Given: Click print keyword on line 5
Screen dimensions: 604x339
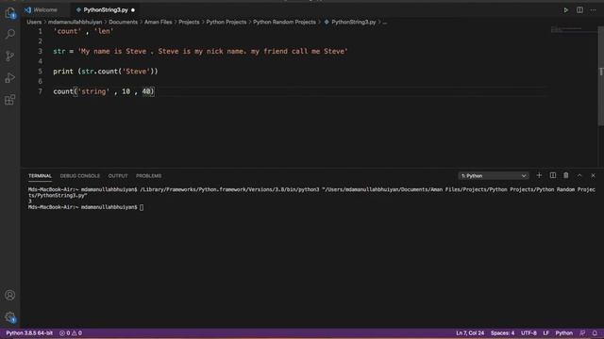Looking at the screenshot, I should point(63,72).
